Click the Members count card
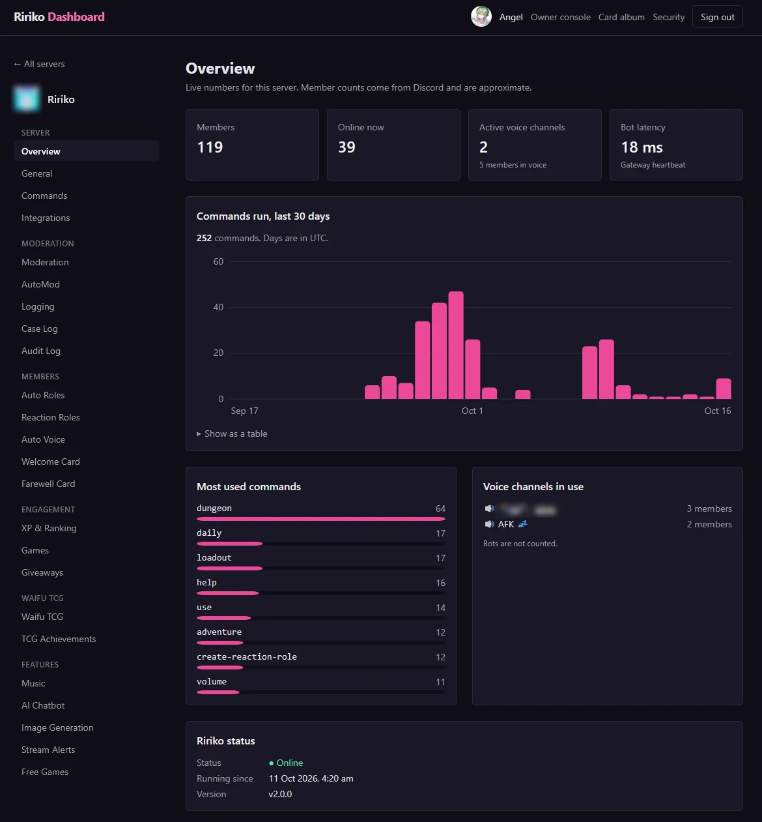 (x=252, y=145)
